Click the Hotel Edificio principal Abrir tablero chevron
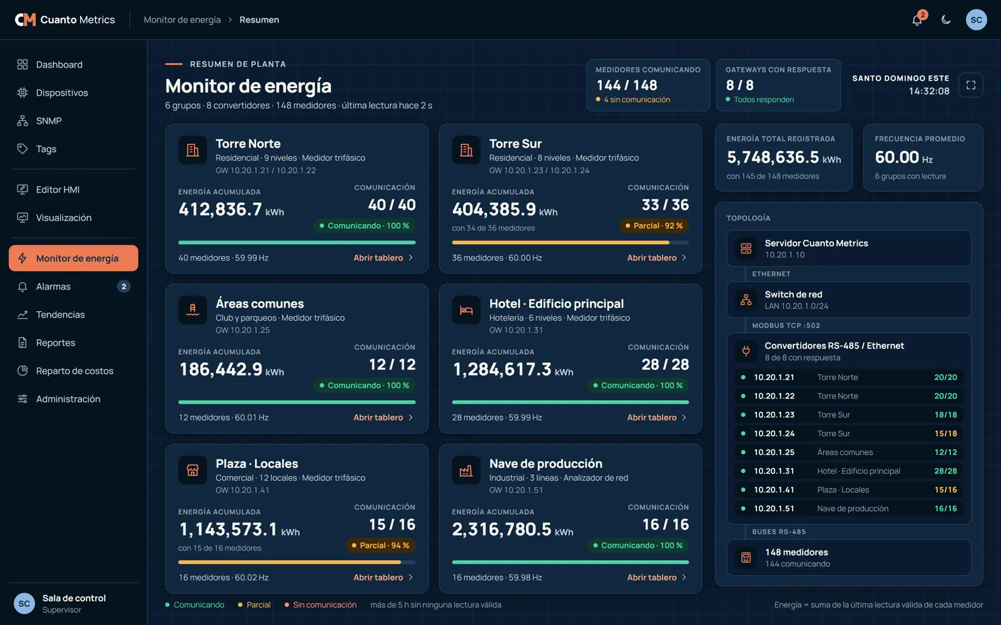The image size is (1001, 625). coord(684,417)
